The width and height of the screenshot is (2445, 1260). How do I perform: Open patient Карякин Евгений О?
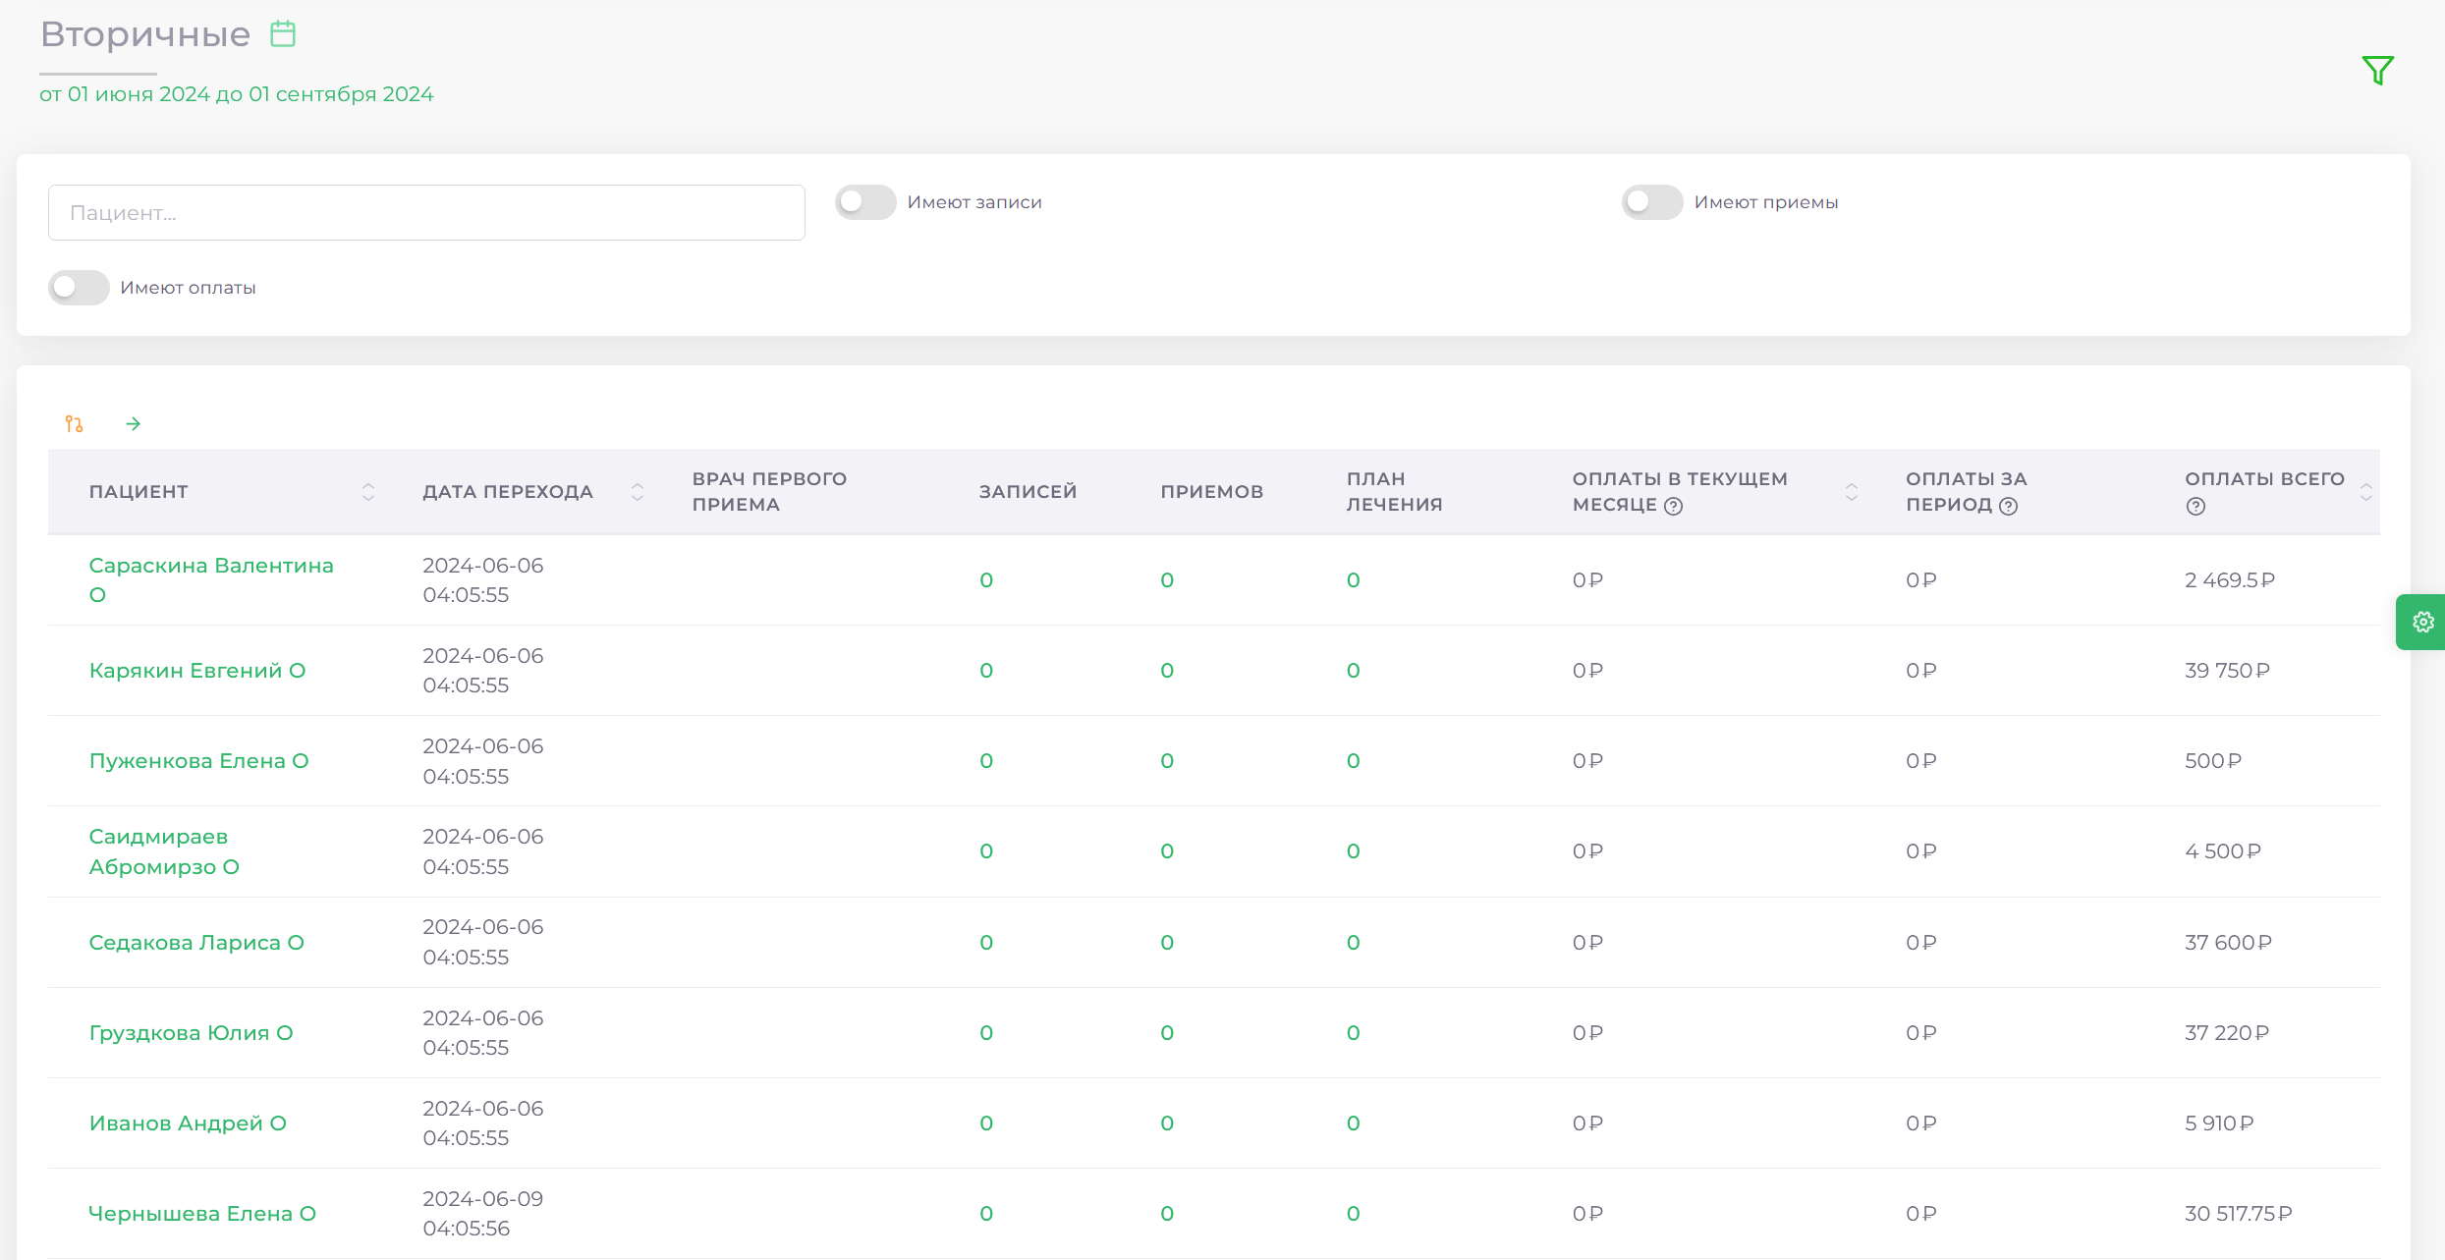(197, 671)
